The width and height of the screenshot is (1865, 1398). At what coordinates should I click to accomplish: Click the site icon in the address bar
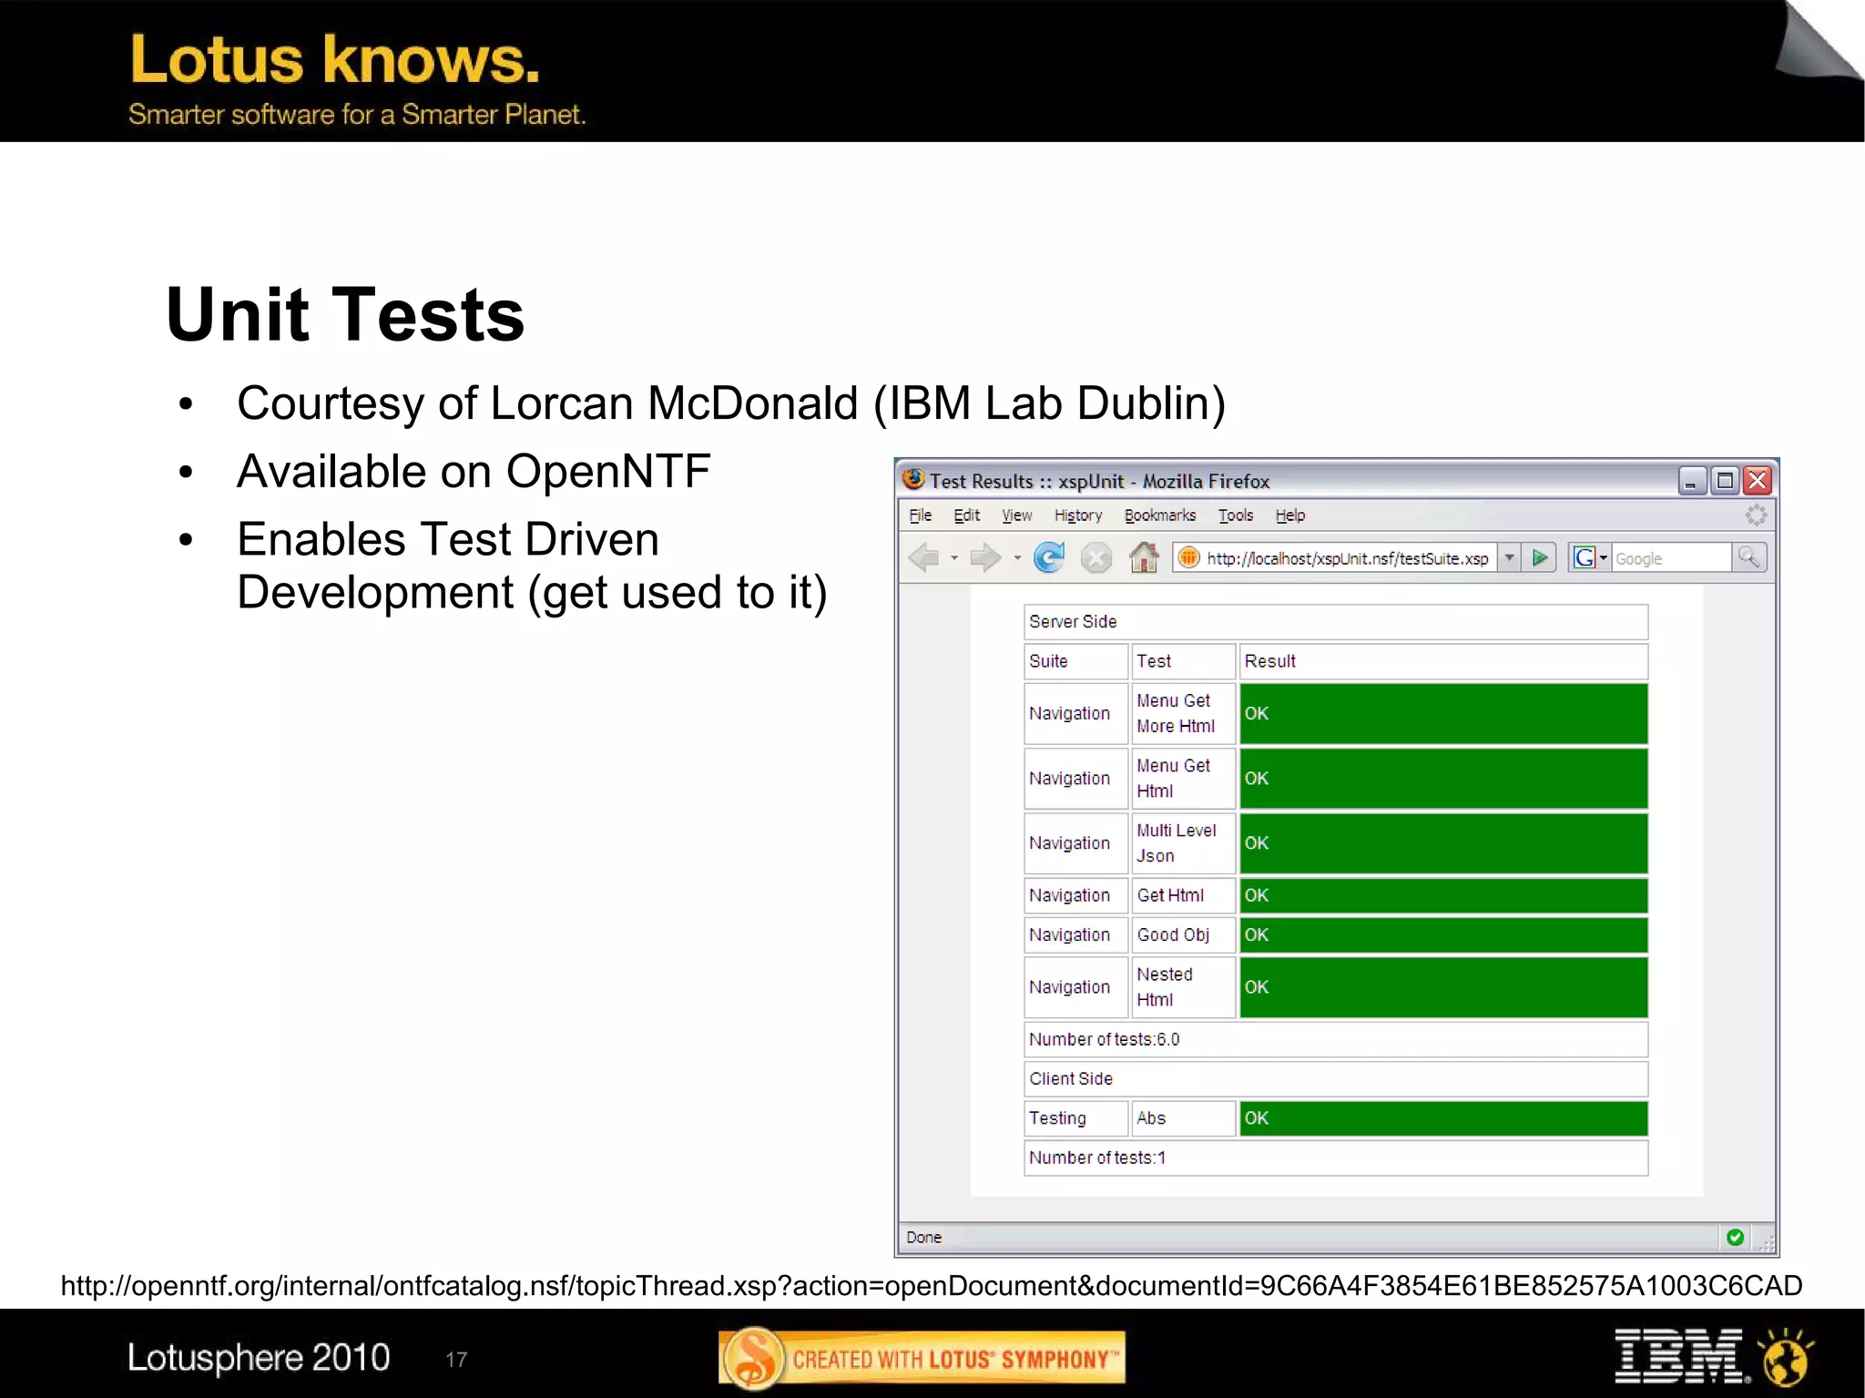click(1188, 557)
